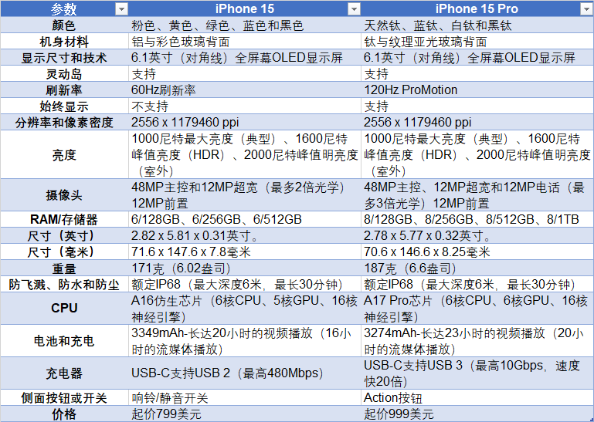Open the iPhone 15 Pro column filter dropdown
Image resolution: width=594 pixels, height=422 pixels.
[586, 9]
